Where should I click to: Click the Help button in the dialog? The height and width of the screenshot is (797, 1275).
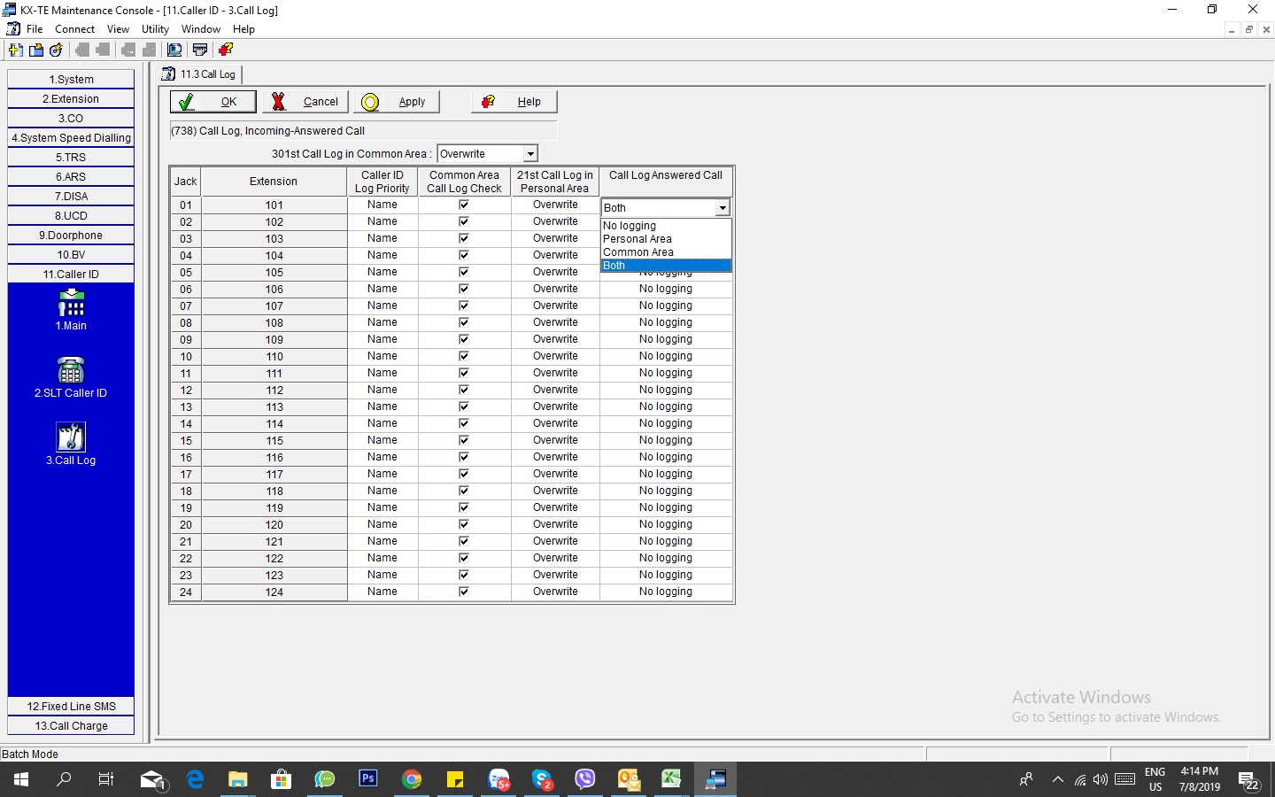click(514, 102)
